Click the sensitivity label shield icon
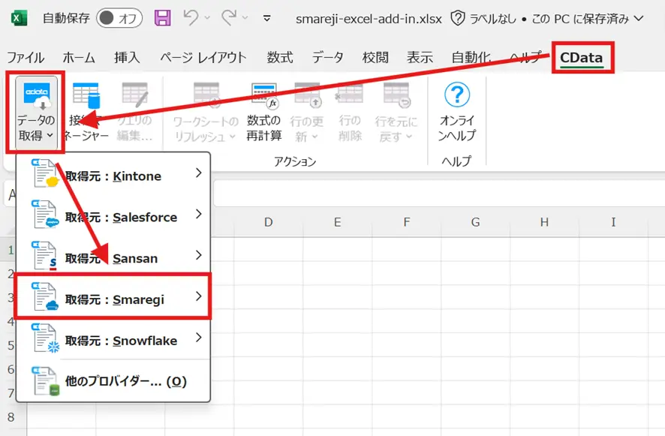Image resolution: width=665 pixels, height=436 pixels. pyautogui.click(x=458, y=18)
